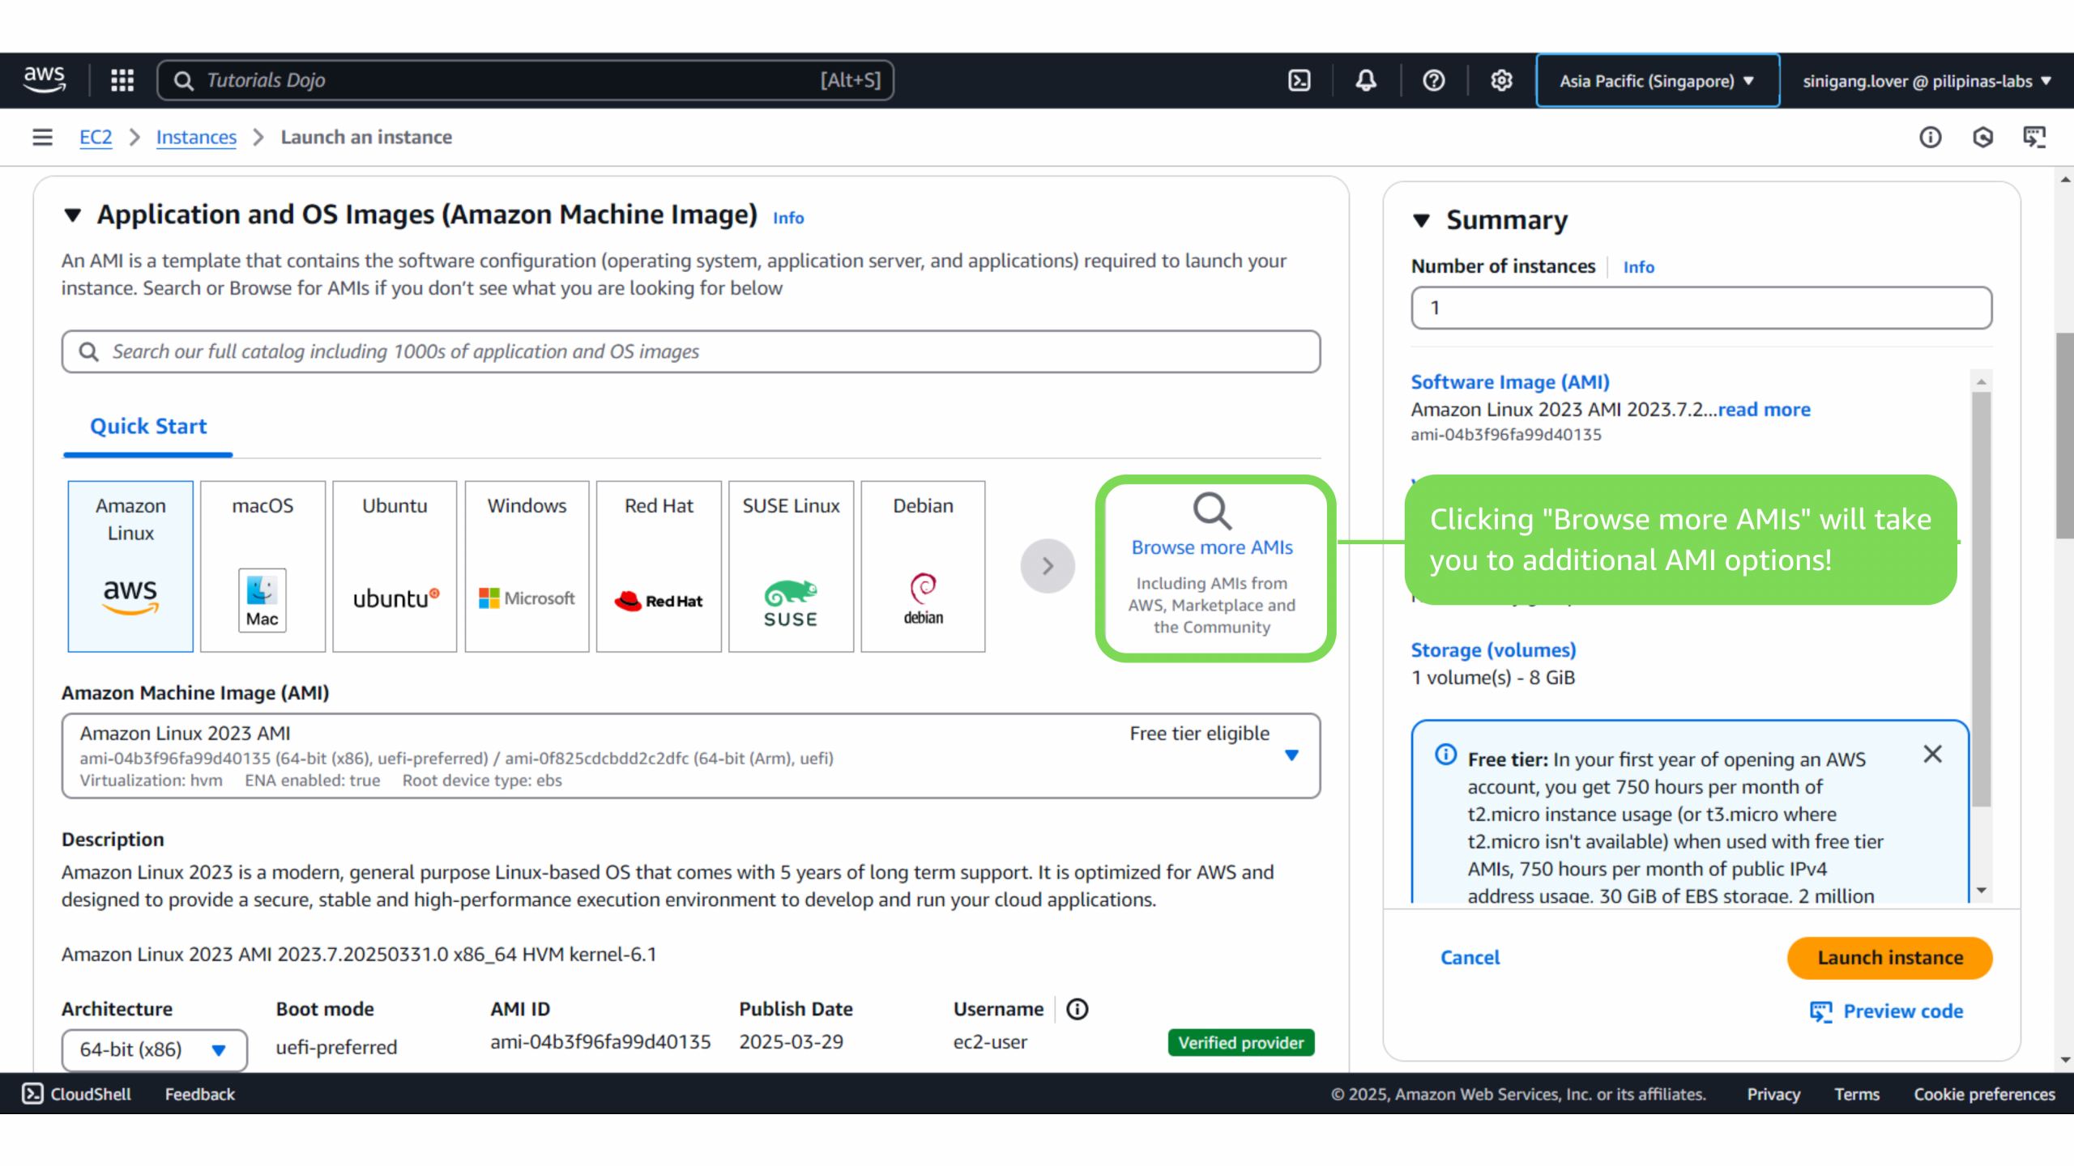Show more OS options with right arrow
The width and height of the screenshot is (2074, 1166).
[1048, 566]
